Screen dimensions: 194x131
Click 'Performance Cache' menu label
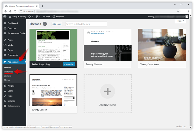coord(17,33)
